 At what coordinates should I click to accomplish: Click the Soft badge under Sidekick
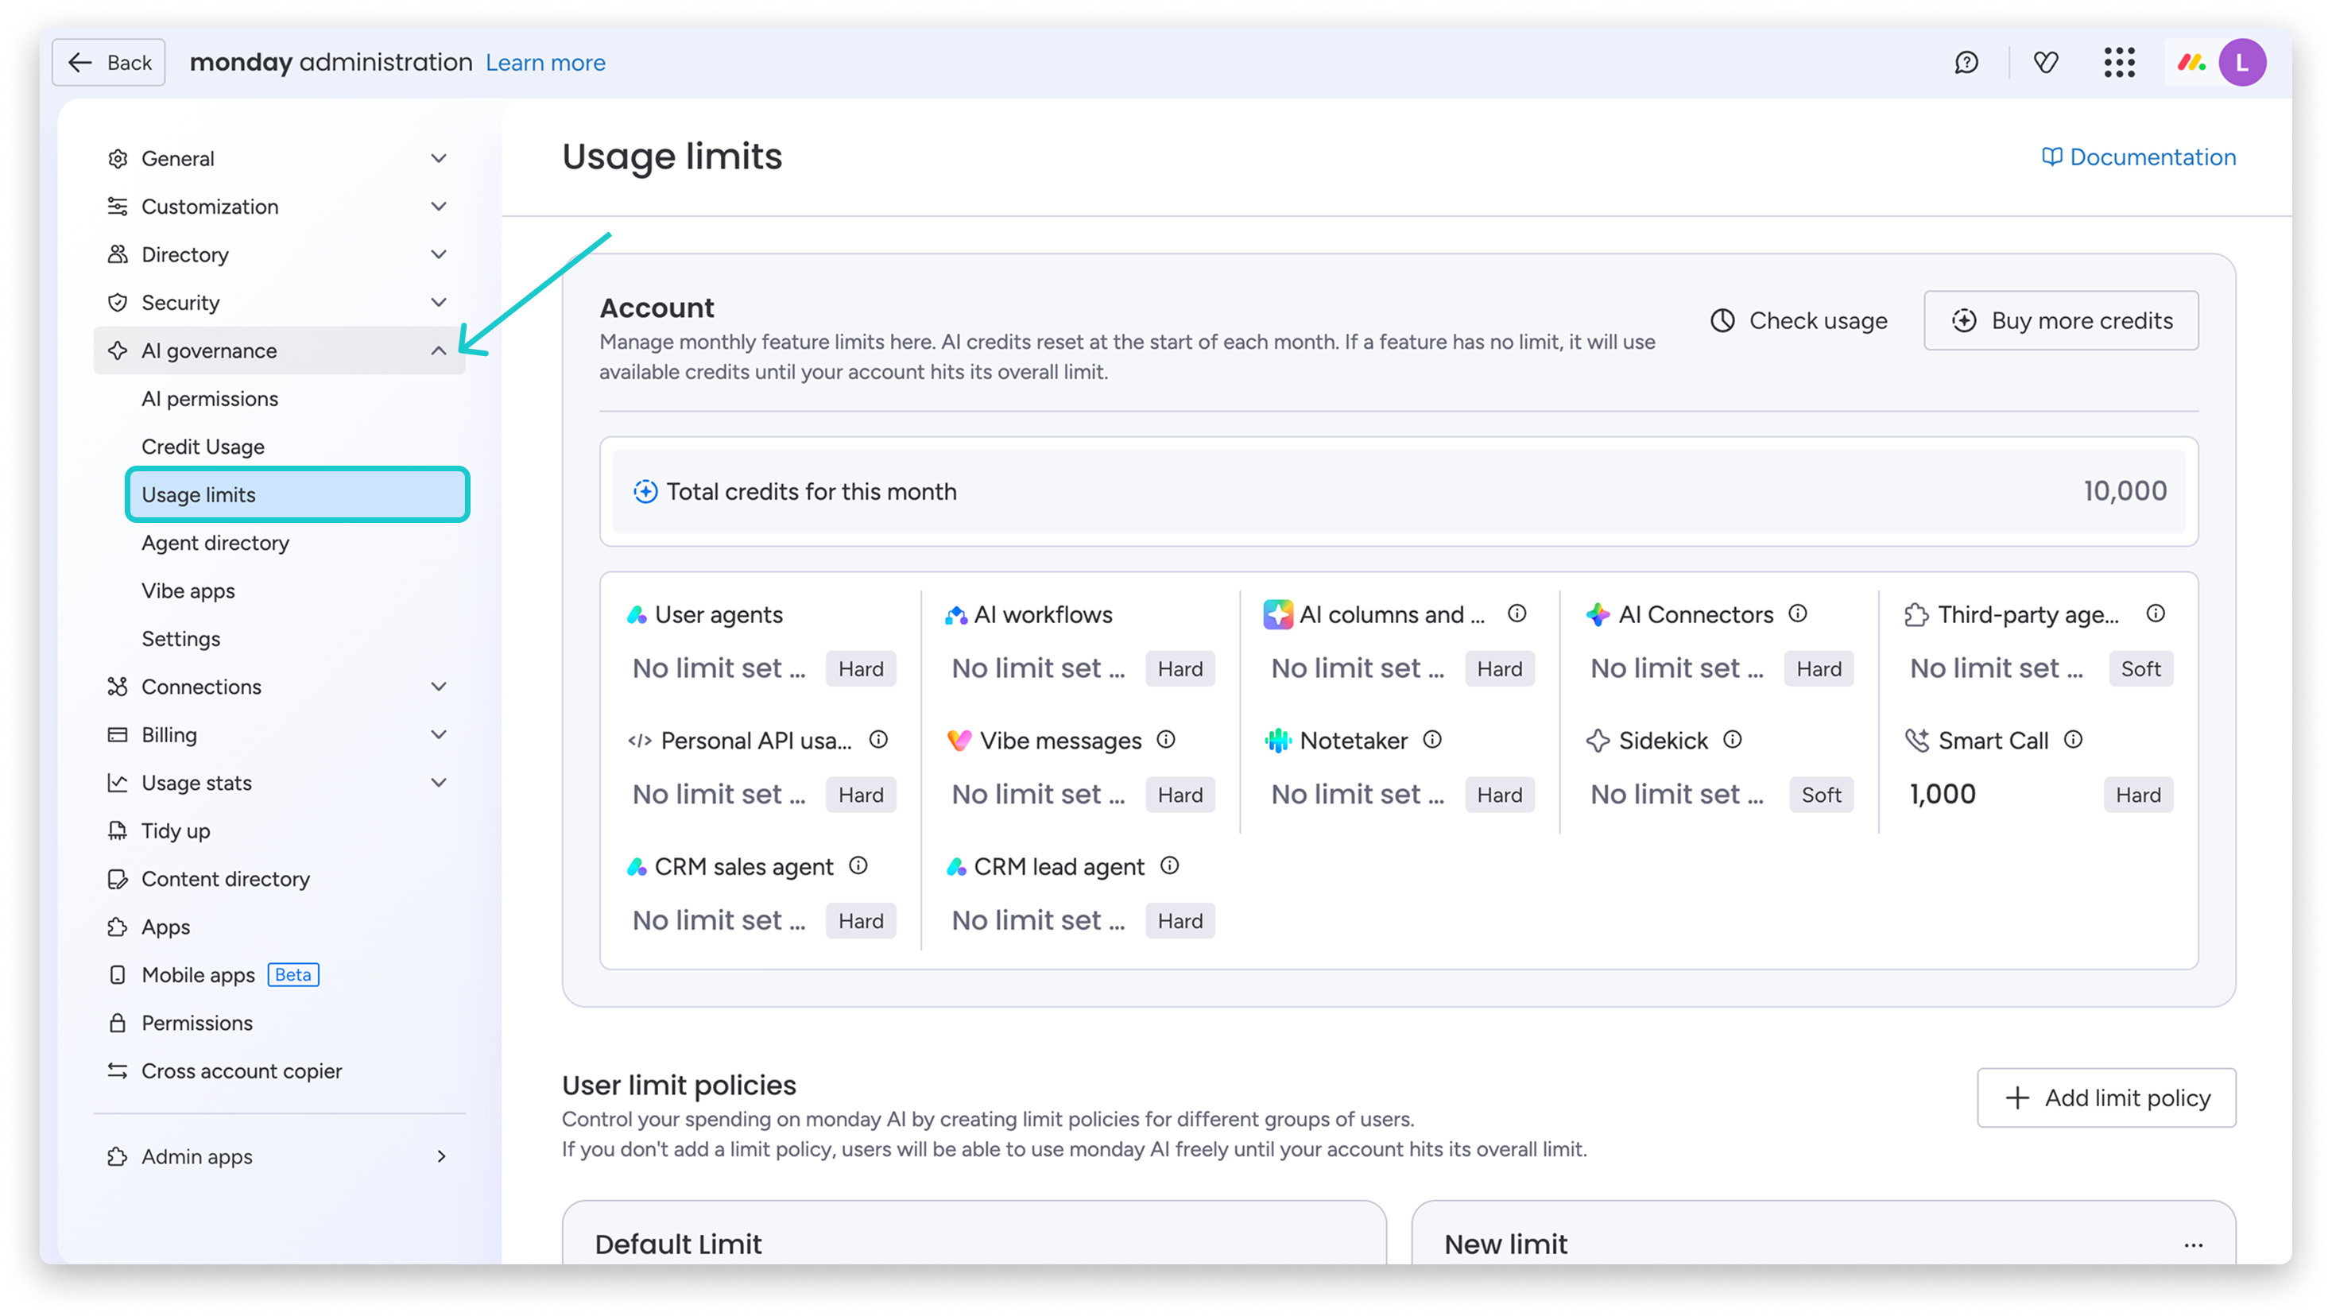click(1822, 795)
